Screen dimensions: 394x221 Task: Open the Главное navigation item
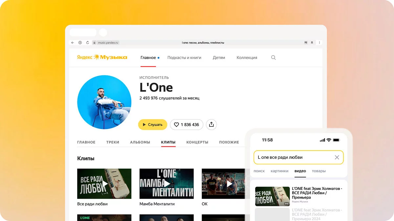pyautogui.click(x=148, y=58)
